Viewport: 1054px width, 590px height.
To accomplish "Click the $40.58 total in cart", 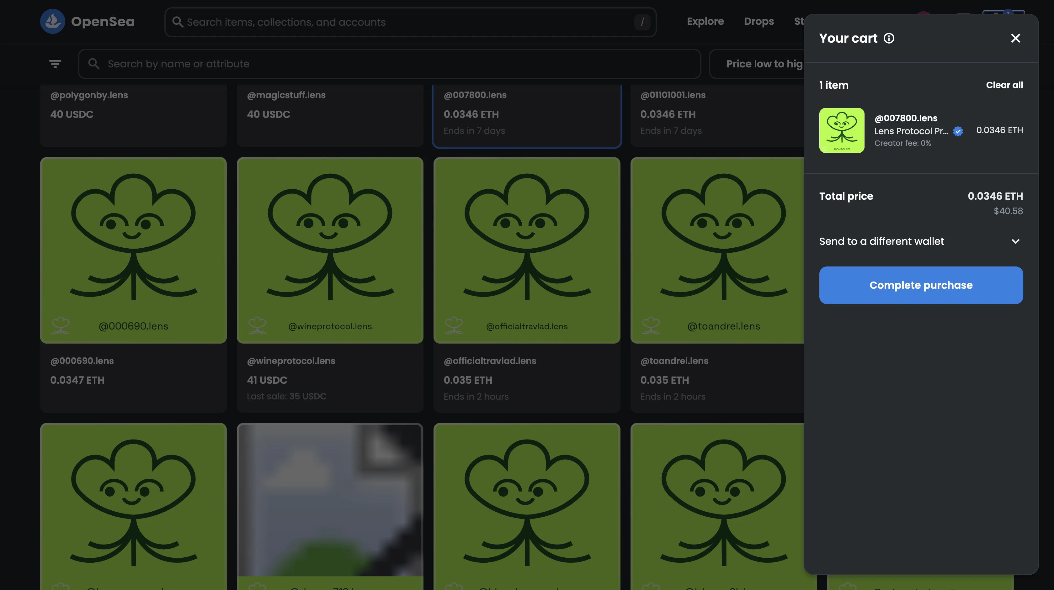I will tap(1008, 211).
